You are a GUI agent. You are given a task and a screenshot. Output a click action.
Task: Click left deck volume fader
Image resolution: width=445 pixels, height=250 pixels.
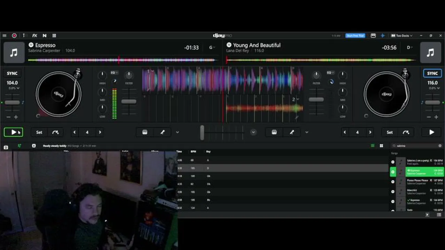tap(128, 101)
